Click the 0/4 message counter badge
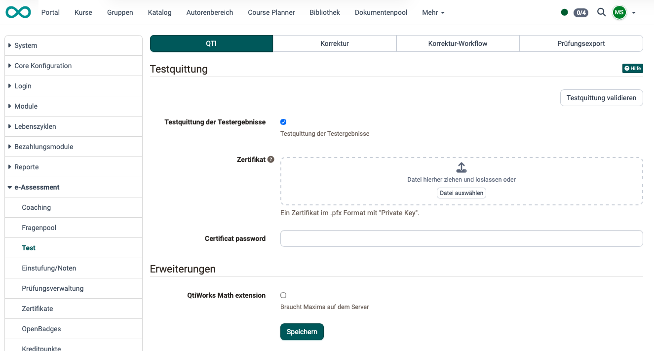This screenshot has width=654, height=351. pyautogui.click(x=580, y=12)
